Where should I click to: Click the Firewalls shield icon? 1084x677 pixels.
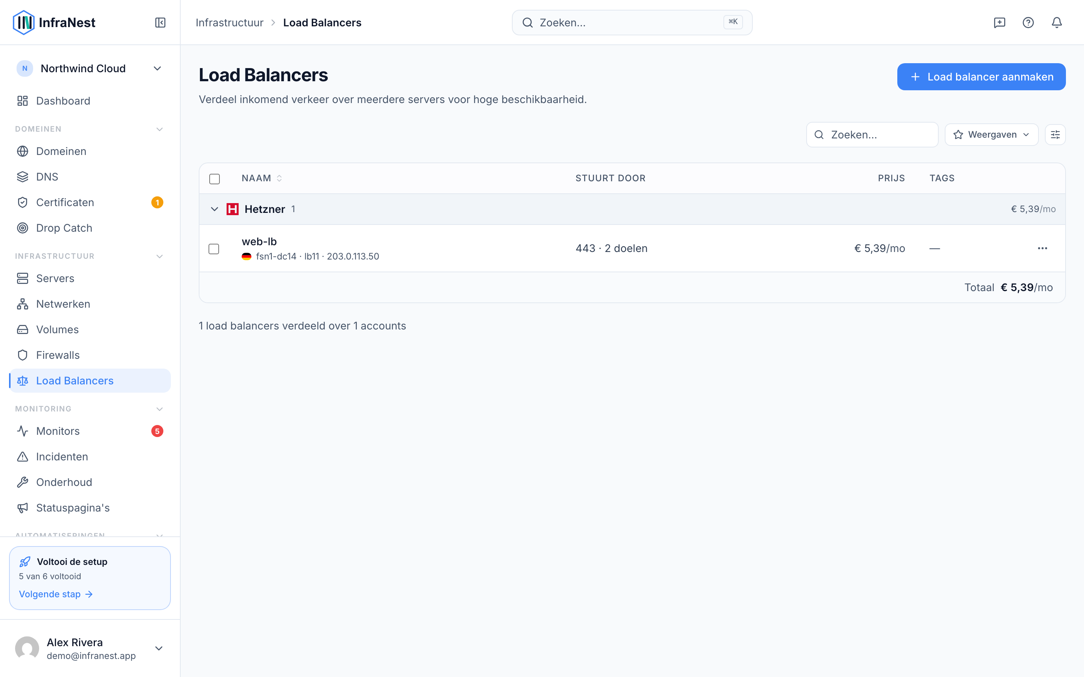(23, 355)
